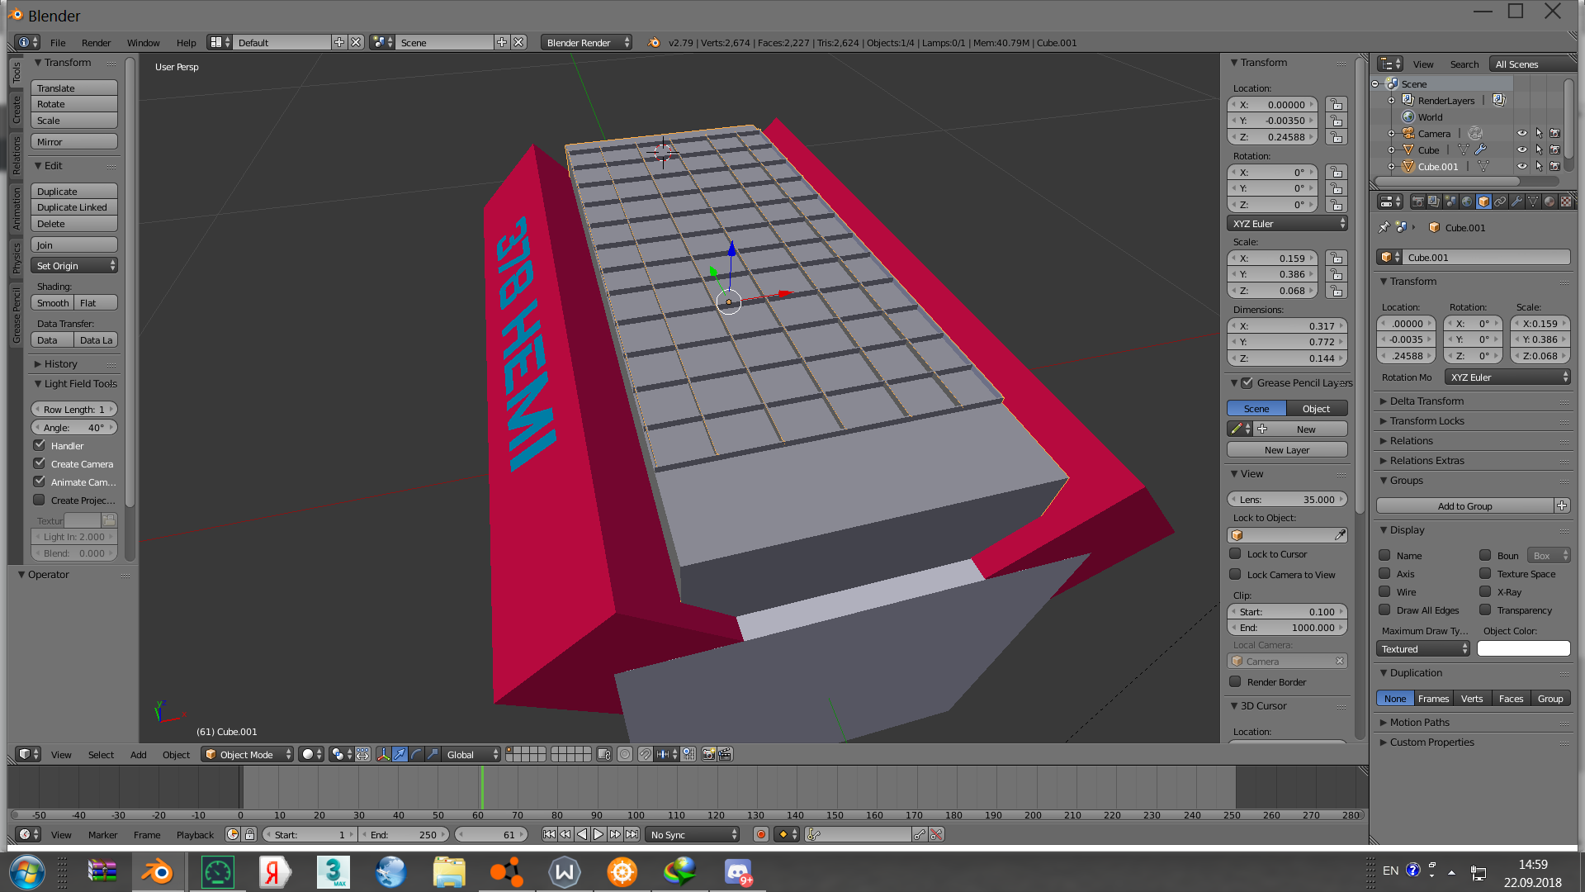Click the OpenGL render image camera icon
Image resolution: width=1585 pixels, height=892 pixels.
708,754
